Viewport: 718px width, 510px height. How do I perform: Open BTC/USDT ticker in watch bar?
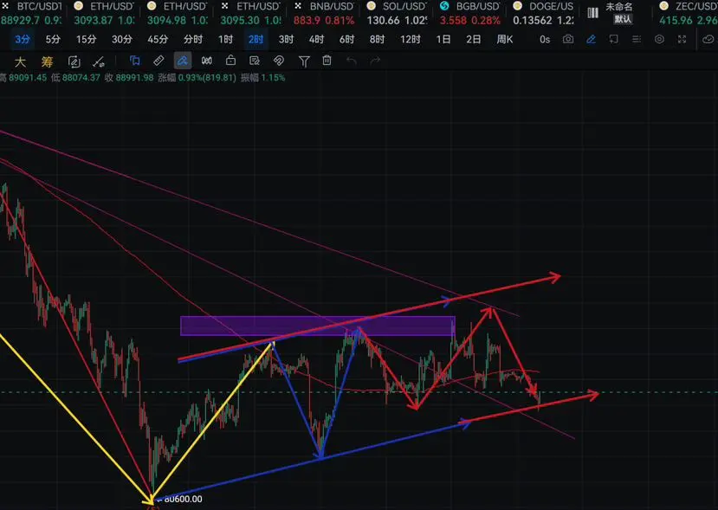point(31,13)
